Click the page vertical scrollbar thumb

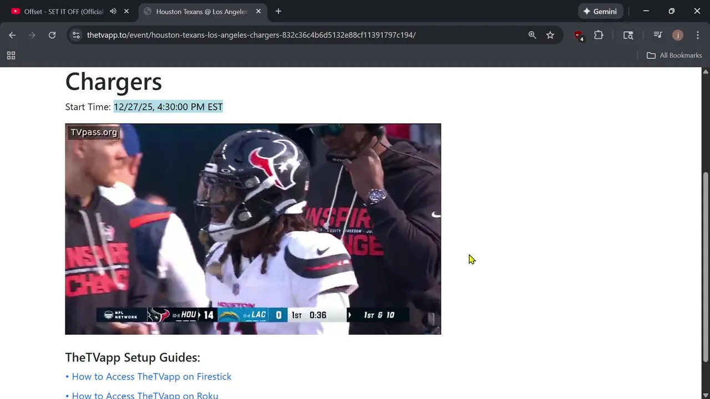click(x=706, y=267)
